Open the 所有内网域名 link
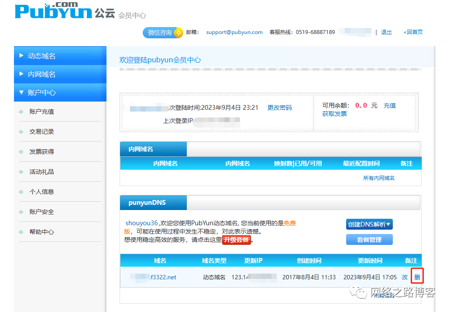Viewport: 450px width, 312px height. click(x=379, y=178)
